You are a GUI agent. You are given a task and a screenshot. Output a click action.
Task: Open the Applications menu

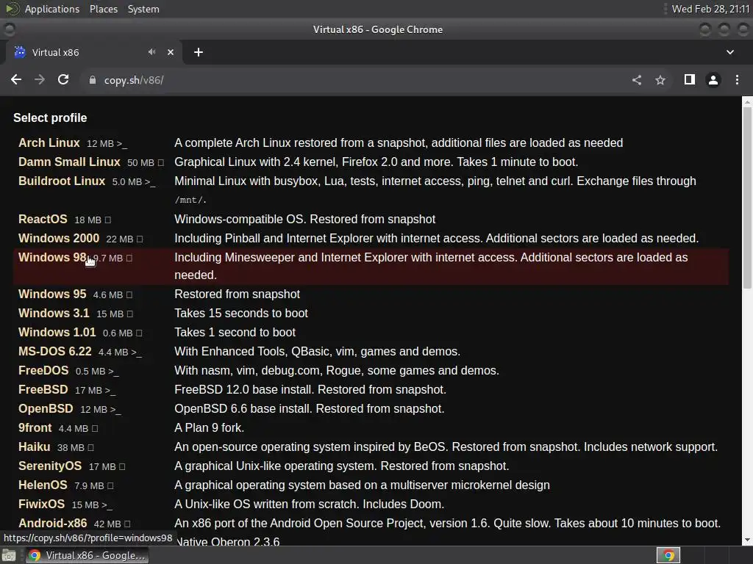(x=52, y=9)
